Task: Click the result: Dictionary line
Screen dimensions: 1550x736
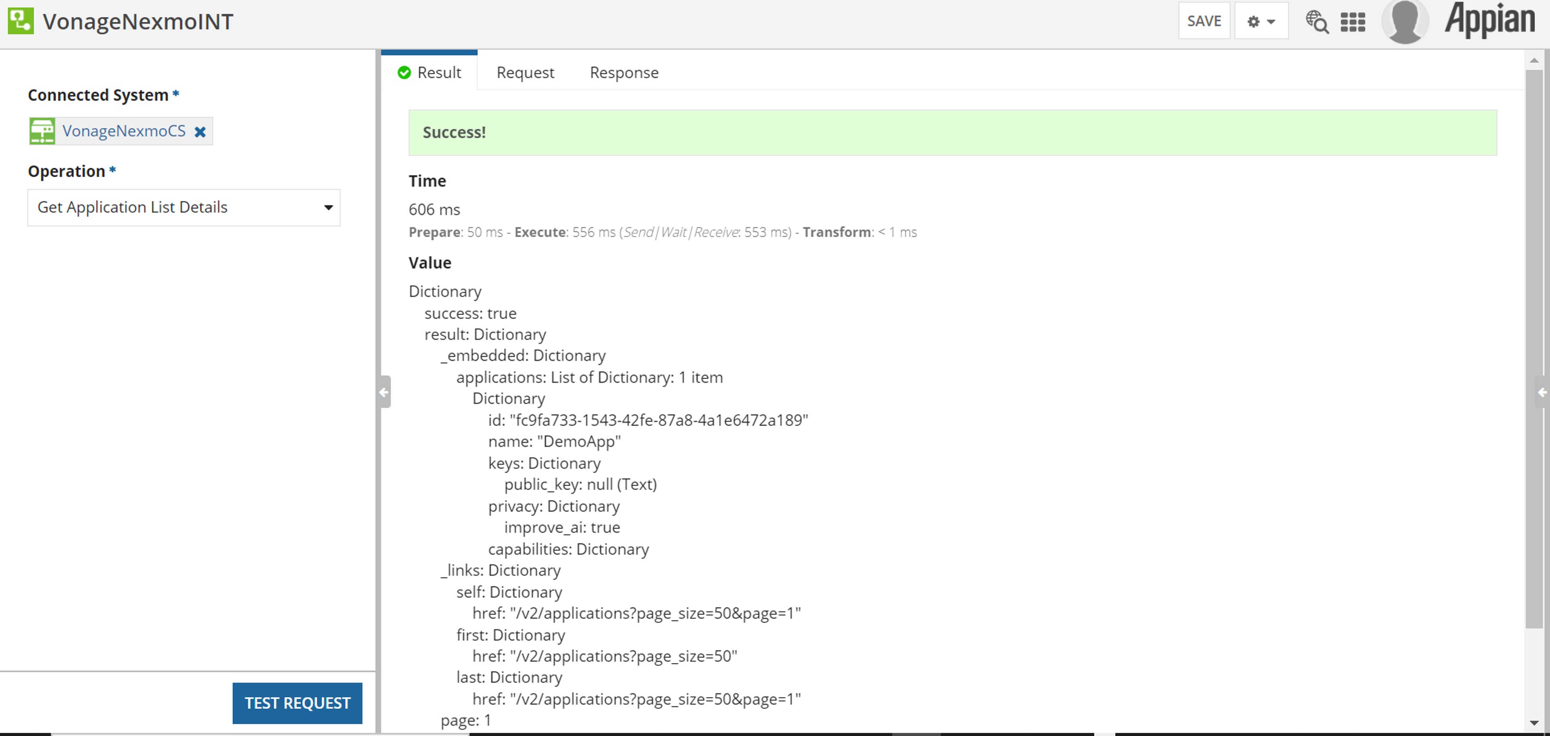Action: click(x=486, y=334)
